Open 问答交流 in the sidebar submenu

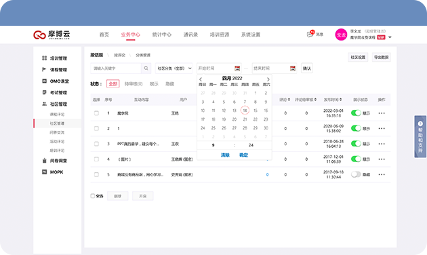pyautogui.click(x=57, y=132)
